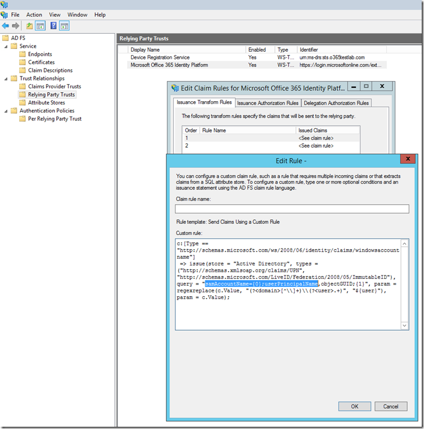
Task: Select Microsoft Office 365 Identity Platform row
Action: 257,65
